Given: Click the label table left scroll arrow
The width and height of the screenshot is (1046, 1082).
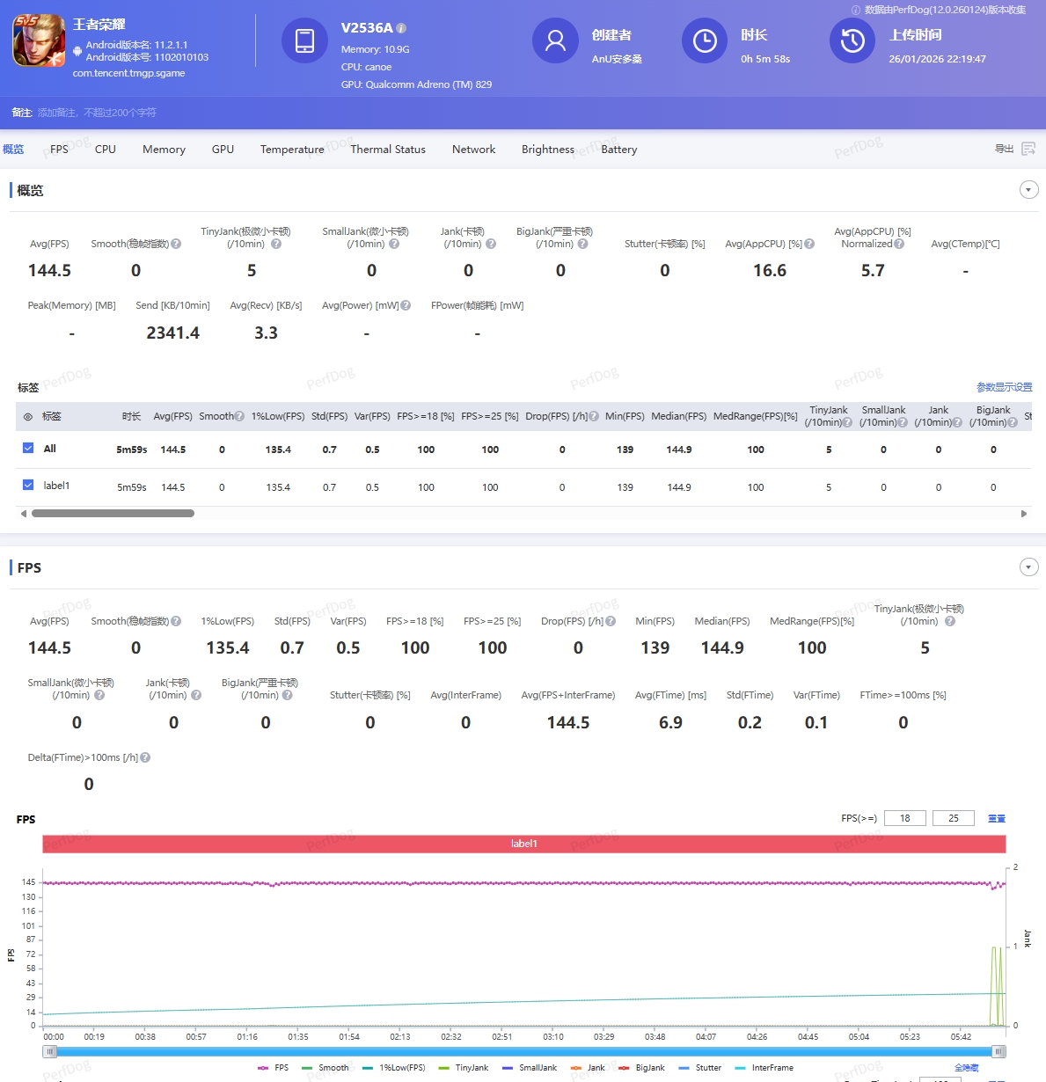Looking at the screenshot, I should [x=23, y=514].
